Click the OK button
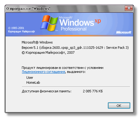The image size is (139, 118). click(119, 105)
